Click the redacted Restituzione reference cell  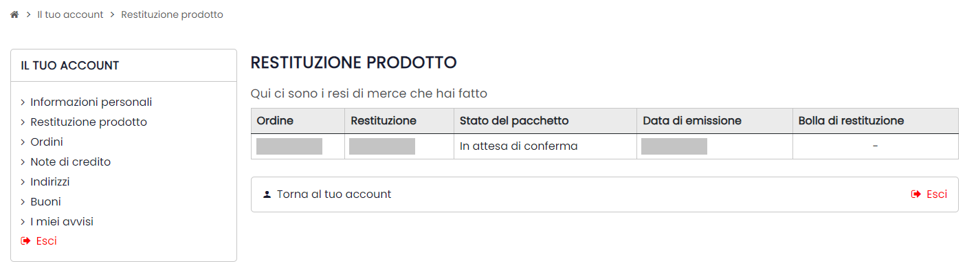382,146
